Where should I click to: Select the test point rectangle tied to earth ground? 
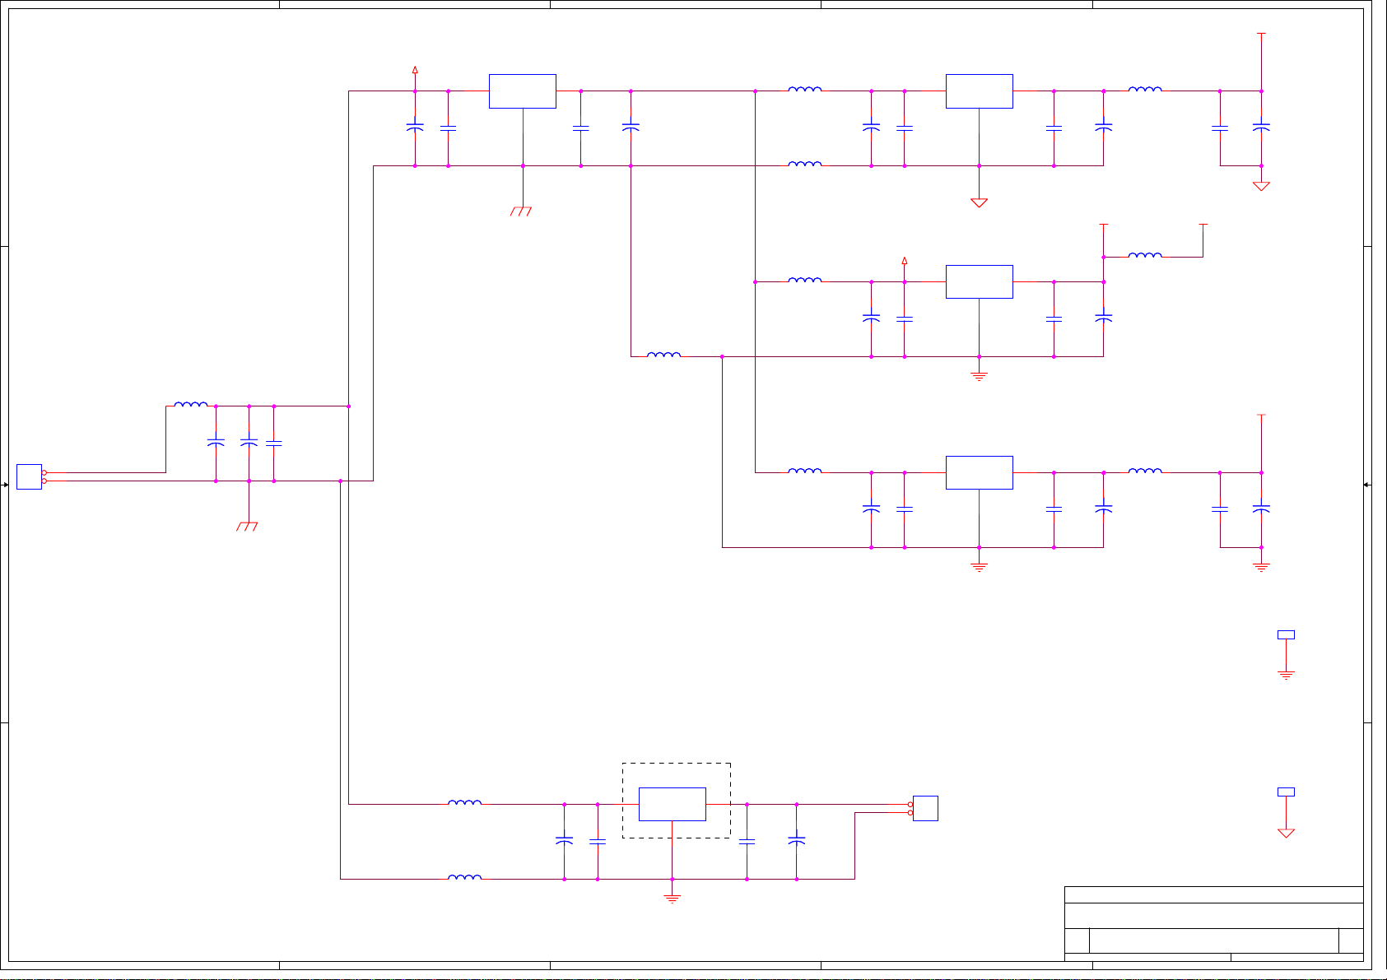[1286, 634]
